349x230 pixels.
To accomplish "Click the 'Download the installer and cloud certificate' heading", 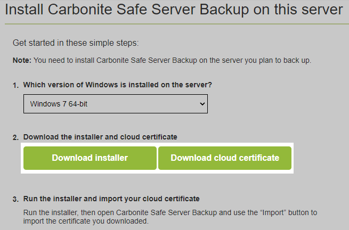I will pos(100,137).
